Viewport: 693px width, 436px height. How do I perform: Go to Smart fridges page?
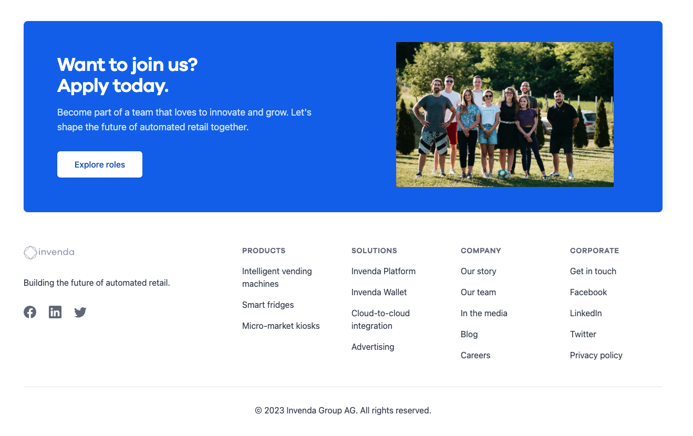[x=268, y=305]
